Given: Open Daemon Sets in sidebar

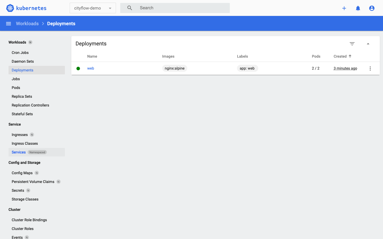Looking at the screenshot, I should click(37, 61).
